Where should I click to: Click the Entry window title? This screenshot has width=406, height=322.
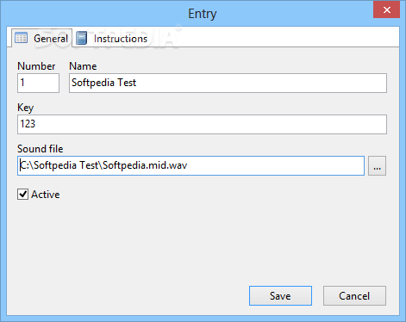[203, 14]
